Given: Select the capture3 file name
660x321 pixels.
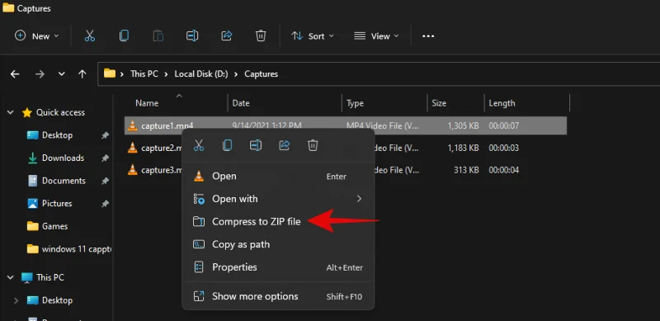Looking at the screenshot, I should point(162,170).
